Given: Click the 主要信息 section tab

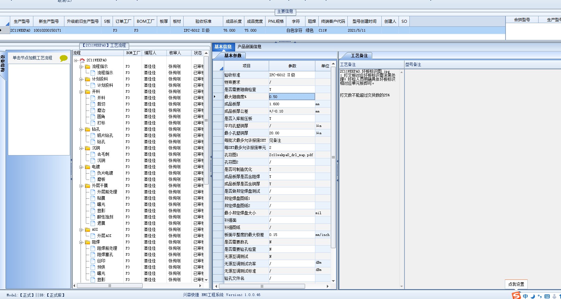Looking at the screenshot, I should click(285, 12).
